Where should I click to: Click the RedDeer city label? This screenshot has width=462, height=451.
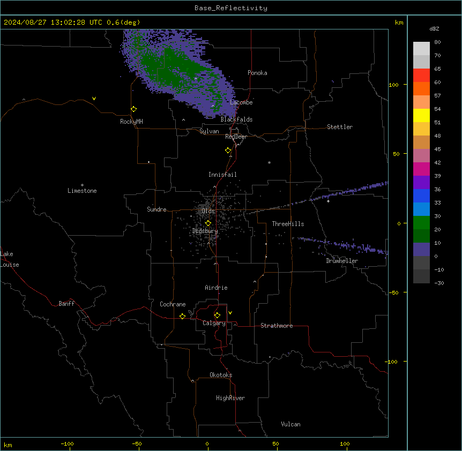pyautogui.click(x=236, y=137)
